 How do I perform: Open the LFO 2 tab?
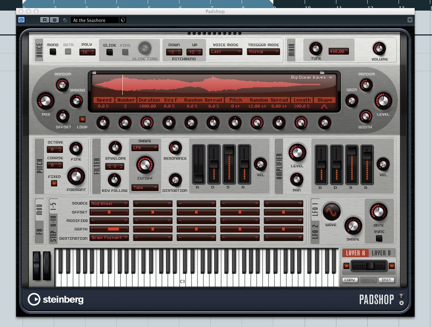click(315, 232)
